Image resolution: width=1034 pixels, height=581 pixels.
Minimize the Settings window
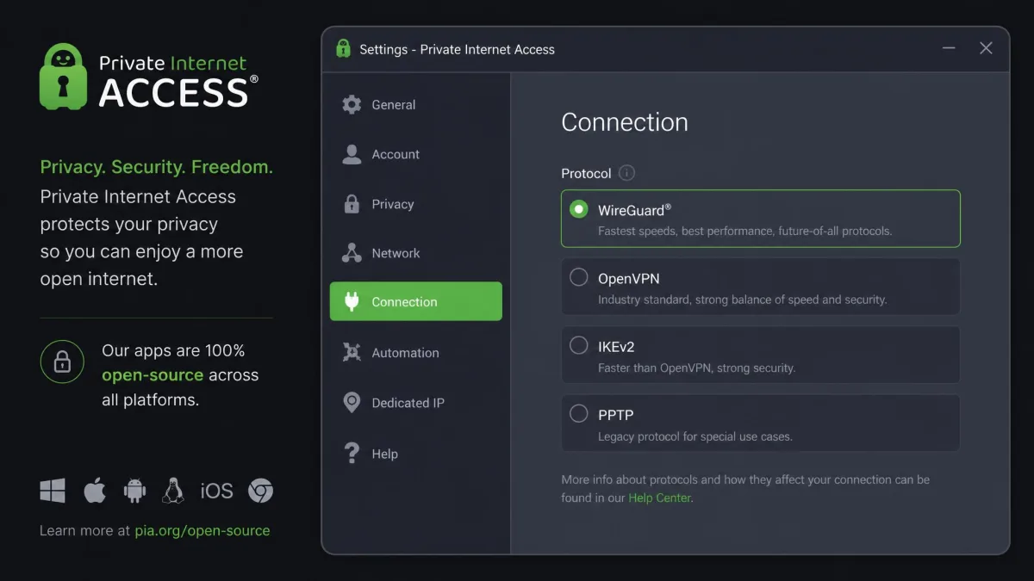tap(949, 48)
